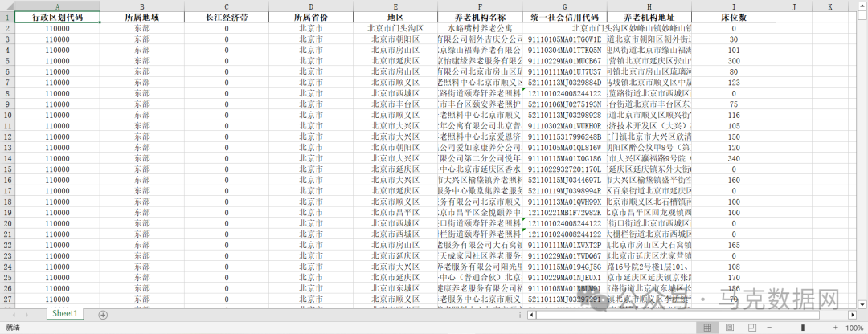Switch to Normal view in status bar
Viewport: 868px width, 334px height.
click(x=707, y=328)
